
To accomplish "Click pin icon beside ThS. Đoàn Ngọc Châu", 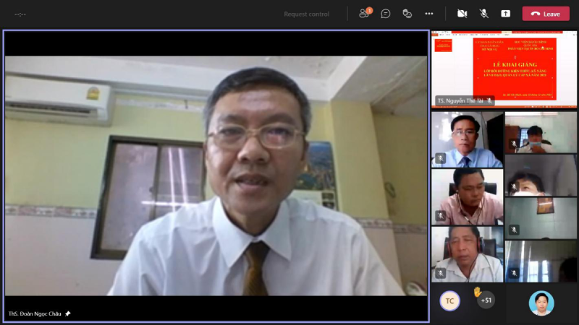I will 68,313.
